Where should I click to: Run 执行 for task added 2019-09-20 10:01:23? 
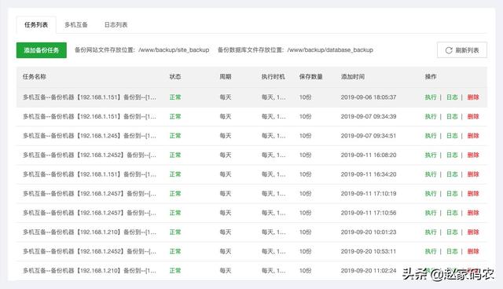click(431, 232)
